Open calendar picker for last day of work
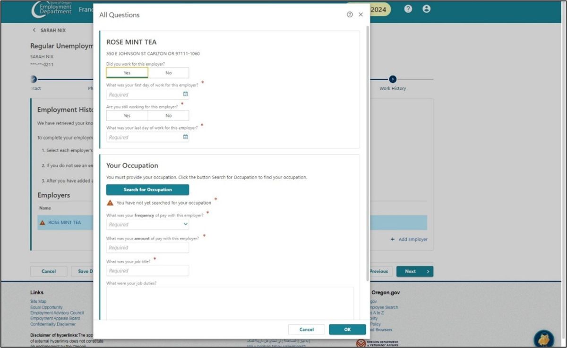This screenshot has height=348, width=567. tap(185, 137)
